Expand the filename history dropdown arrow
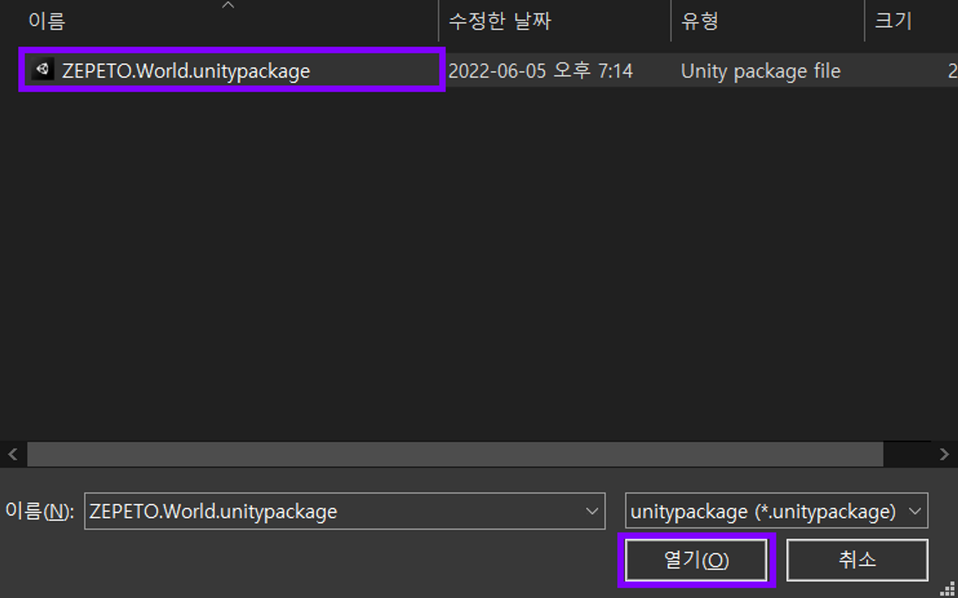The height and width of the screenshot is (598, 958). pyautogui.click(x=592, y=511)
